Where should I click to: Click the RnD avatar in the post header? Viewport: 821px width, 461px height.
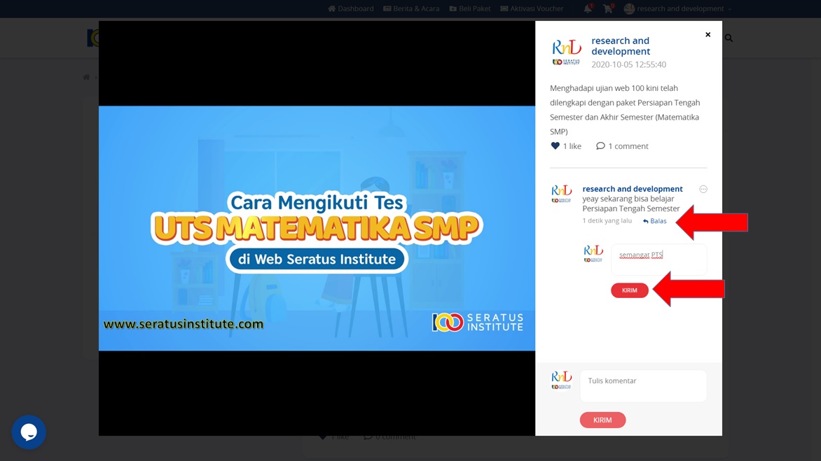567,52
